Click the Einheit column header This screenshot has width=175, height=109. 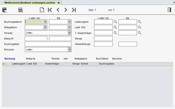84,64
